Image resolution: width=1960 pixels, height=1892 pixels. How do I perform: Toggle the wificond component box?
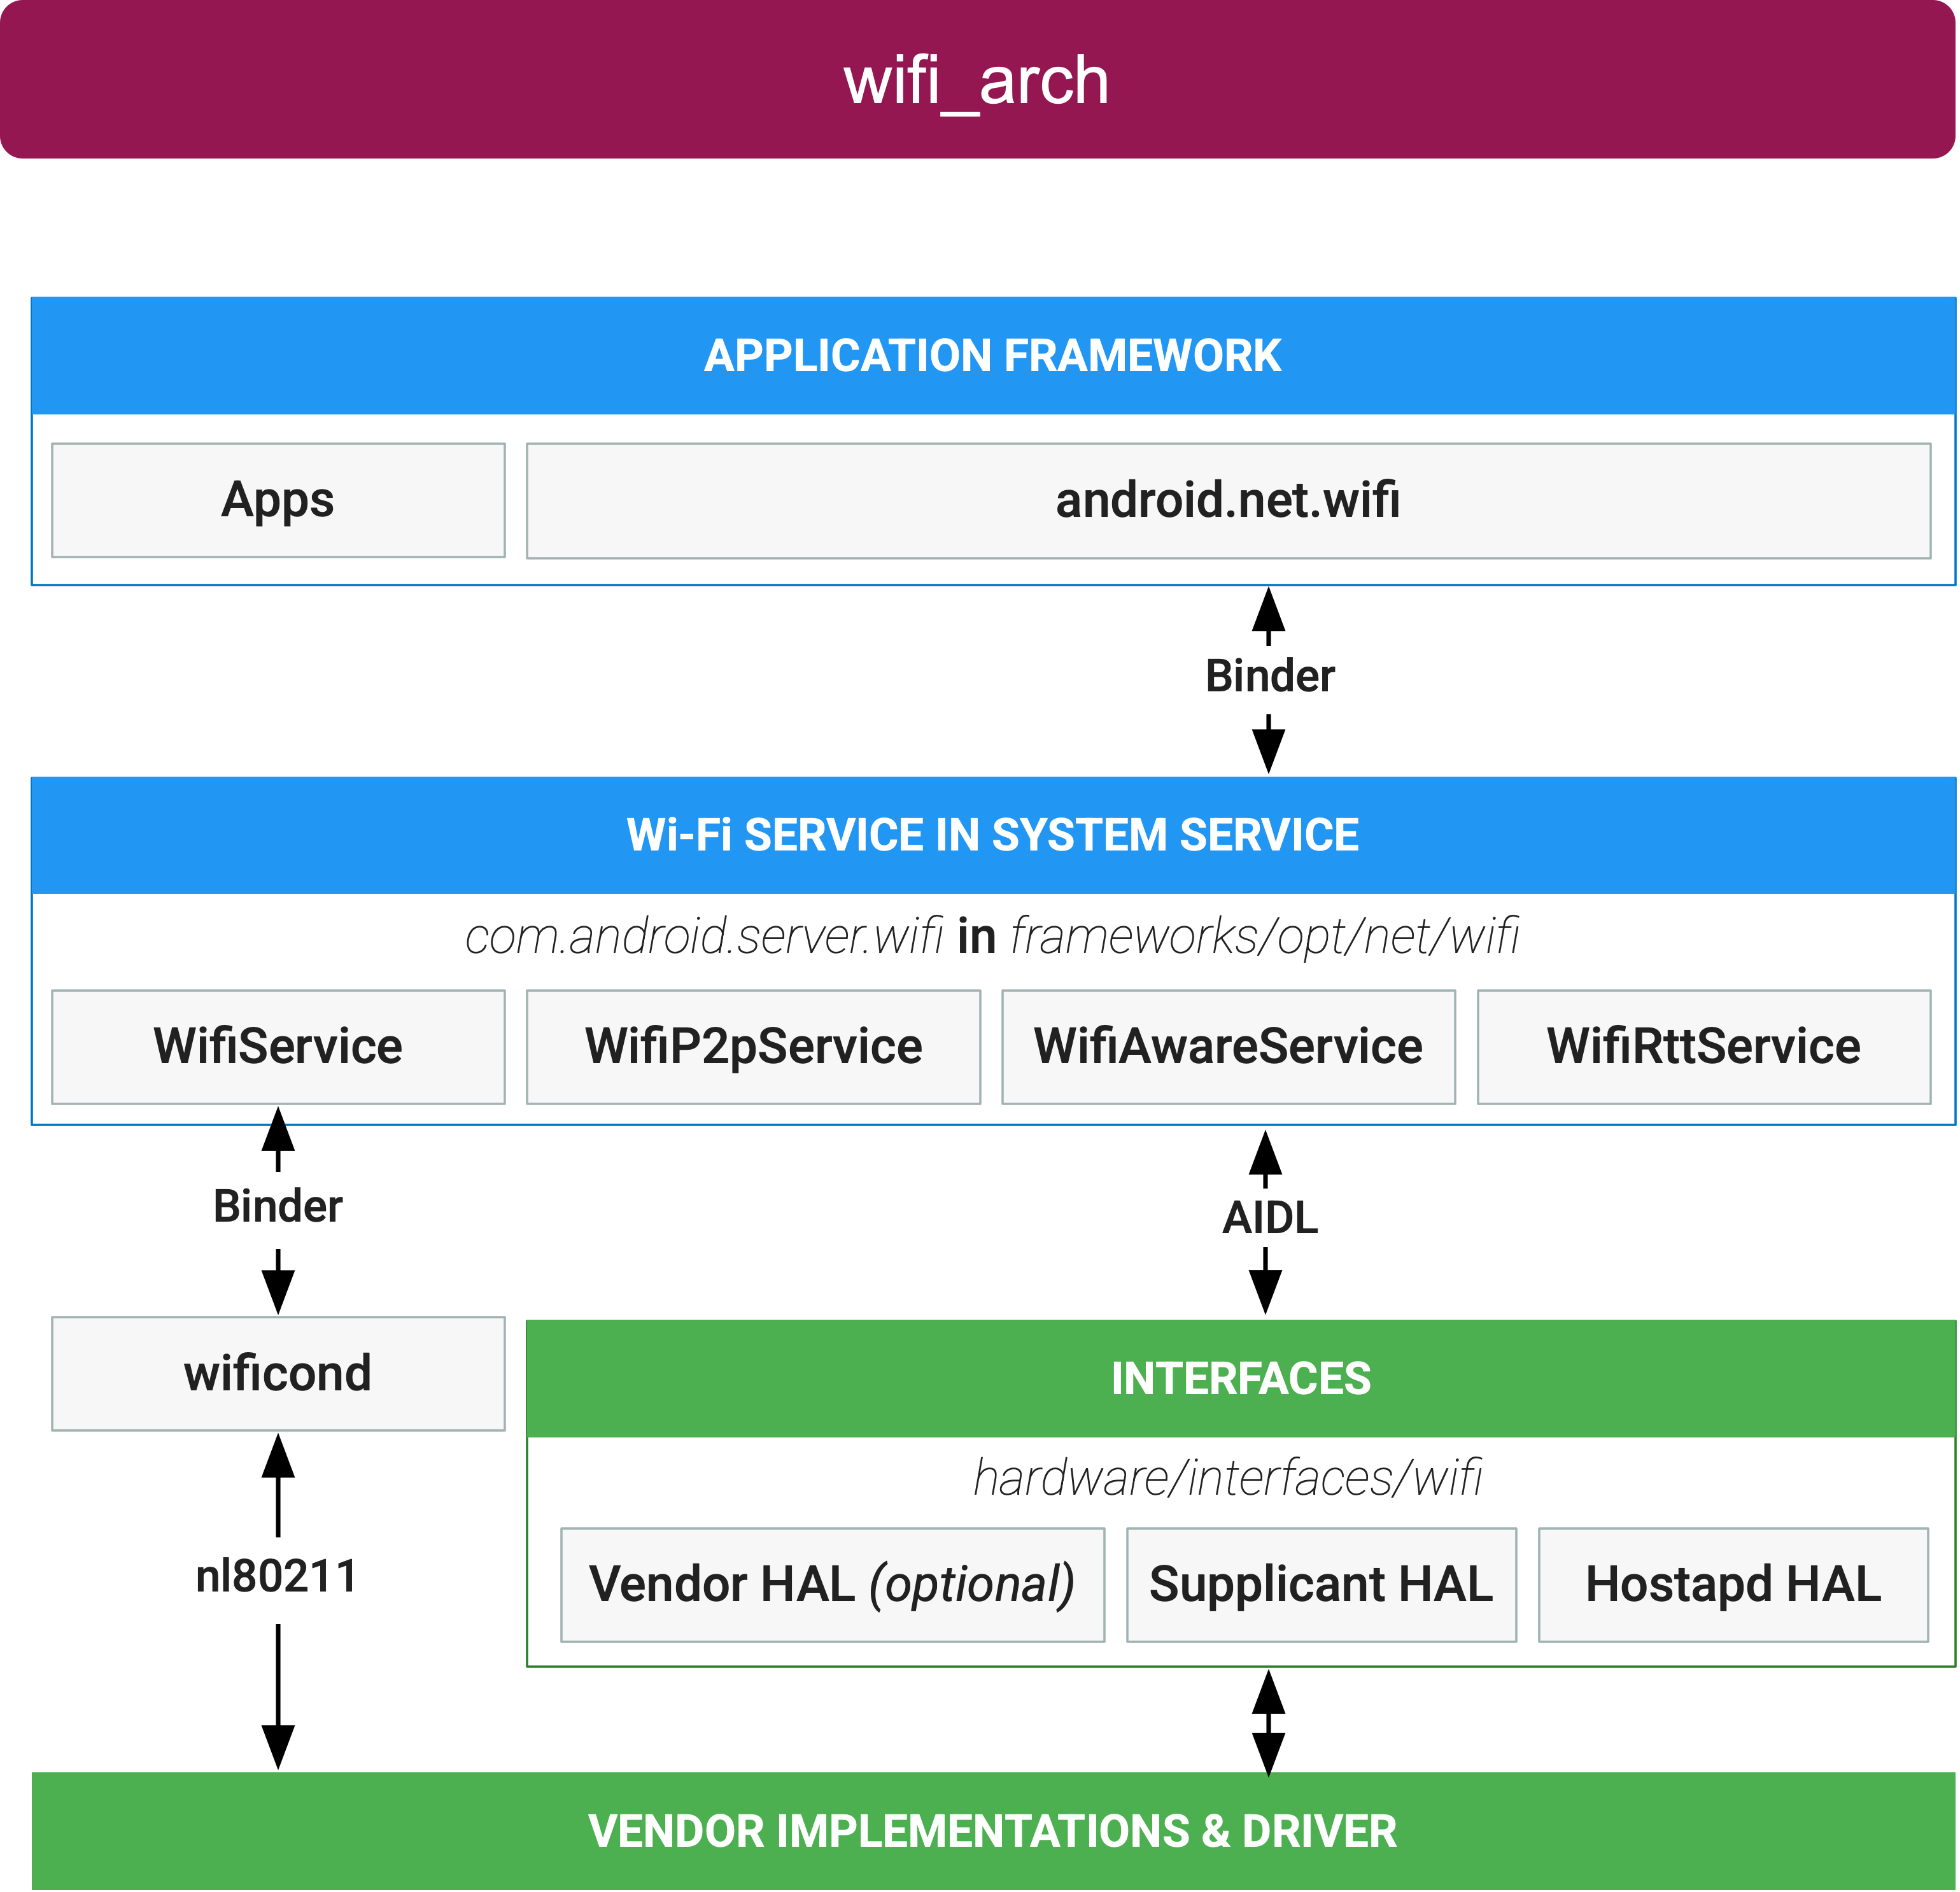pos(280,1357)
